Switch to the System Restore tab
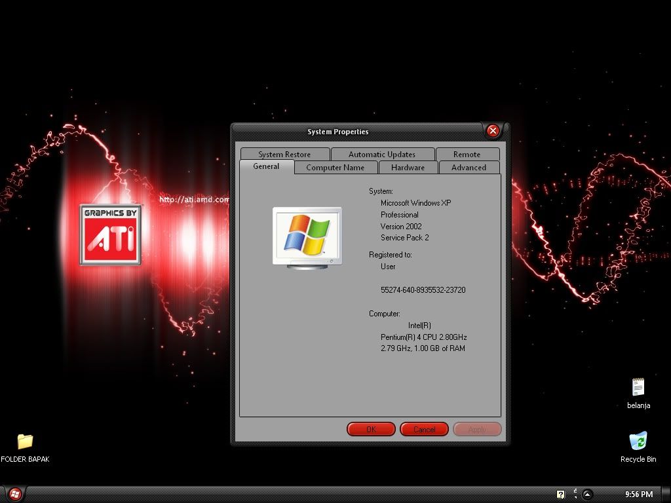 click(x=284, y=154)
